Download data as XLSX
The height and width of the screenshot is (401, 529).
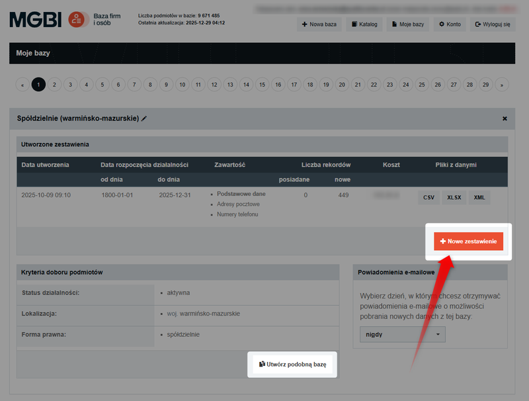454,197
